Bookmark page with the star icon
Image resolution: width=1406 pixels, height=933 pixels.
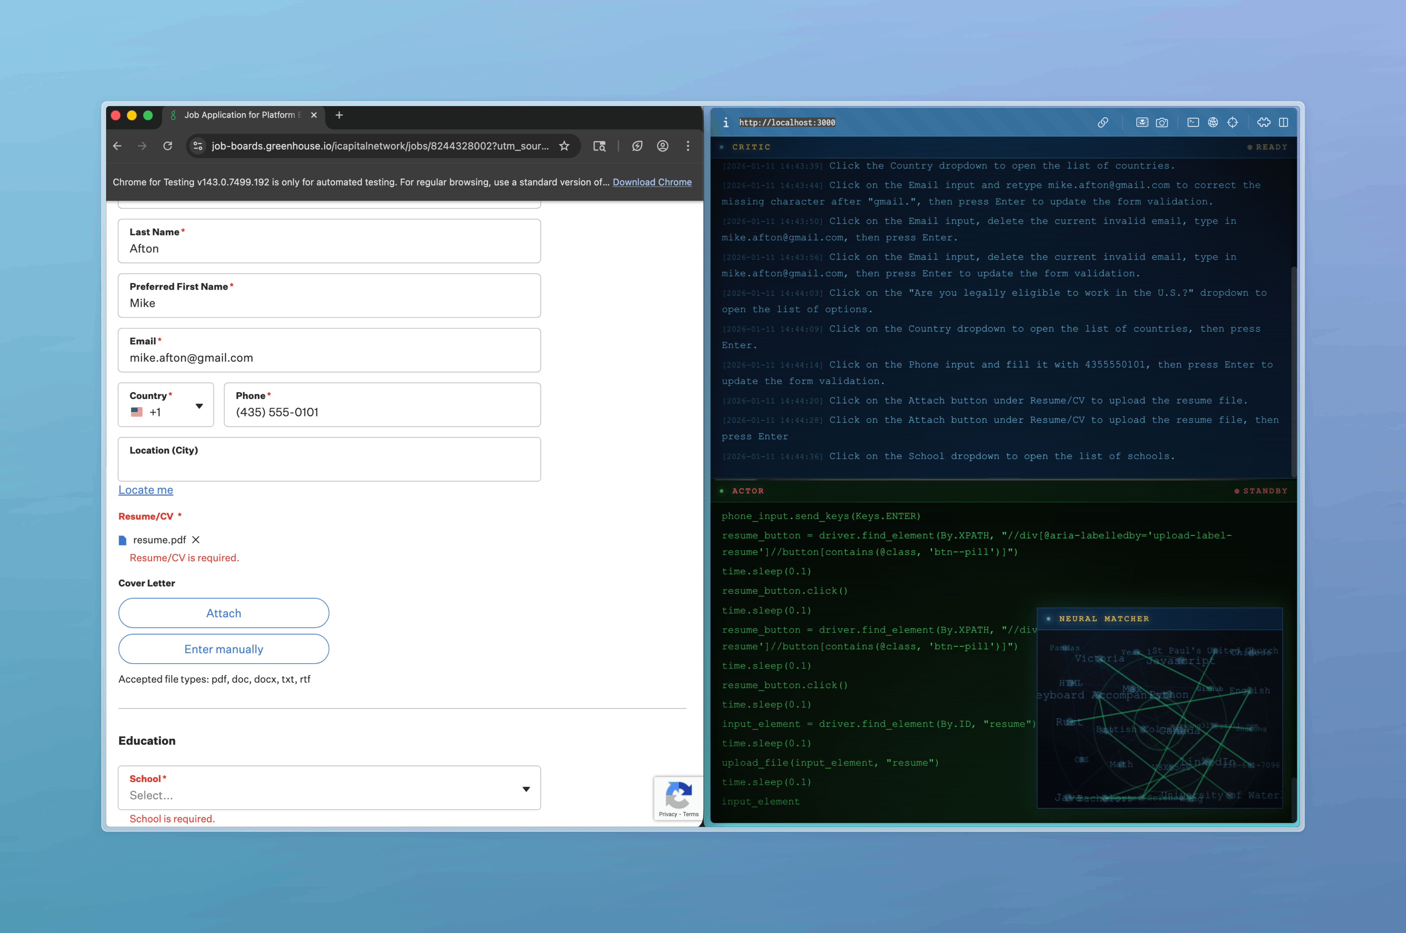pos(564,146)
